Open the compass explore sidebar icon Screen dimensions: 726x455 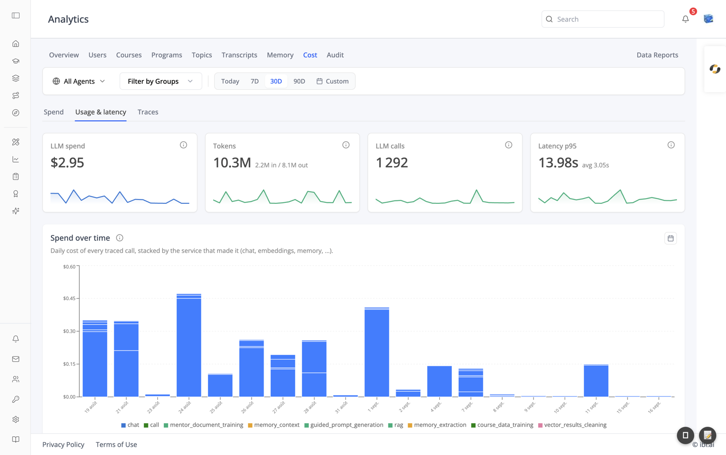tap(16, 113)
